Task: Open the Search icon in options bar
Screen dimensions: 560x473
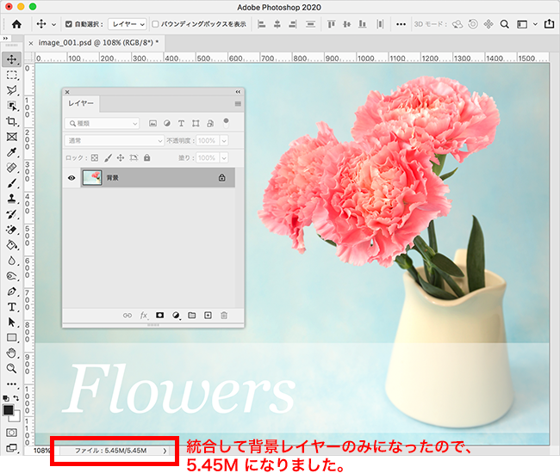Action: click(504, 24)
